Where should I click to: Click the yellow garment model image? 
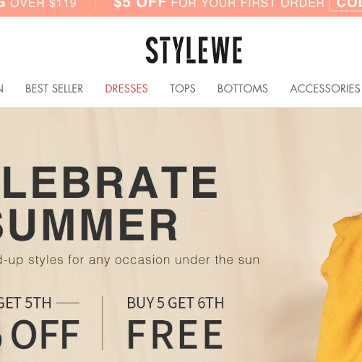tap(342, 288)
